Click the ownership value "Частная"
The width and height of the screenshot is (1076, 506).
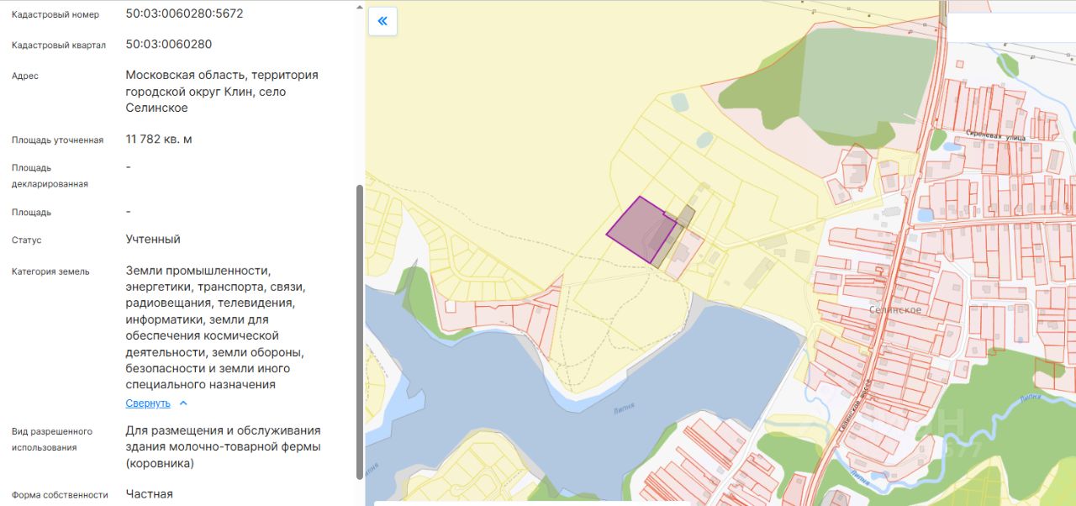point(150,494)
